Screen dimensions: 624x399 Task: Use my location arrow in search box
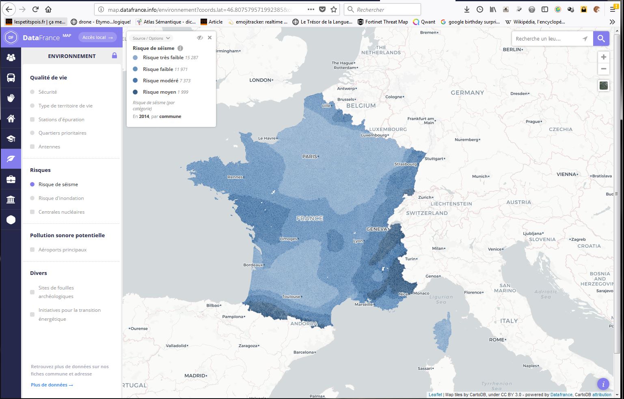click(x=585, y=39)
